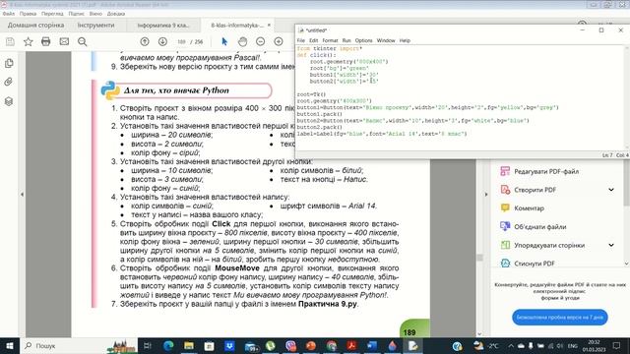This screenshot has width=630, height=354.
Task: Click the weather widget on taskbar
Action: coord(485,345)
